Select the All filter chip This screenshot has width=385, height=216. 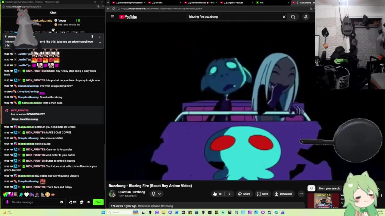click(311, 188)
